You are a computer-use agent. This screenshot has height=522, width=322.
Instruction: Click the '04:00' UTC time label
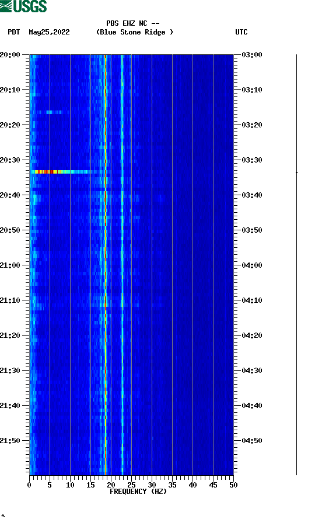(x=252, y=265)
